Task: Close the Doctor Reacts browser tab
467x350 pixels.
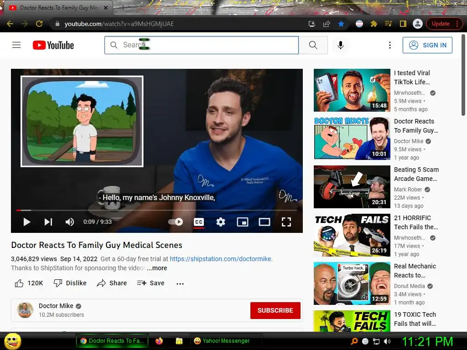Action: pos(106,8)
